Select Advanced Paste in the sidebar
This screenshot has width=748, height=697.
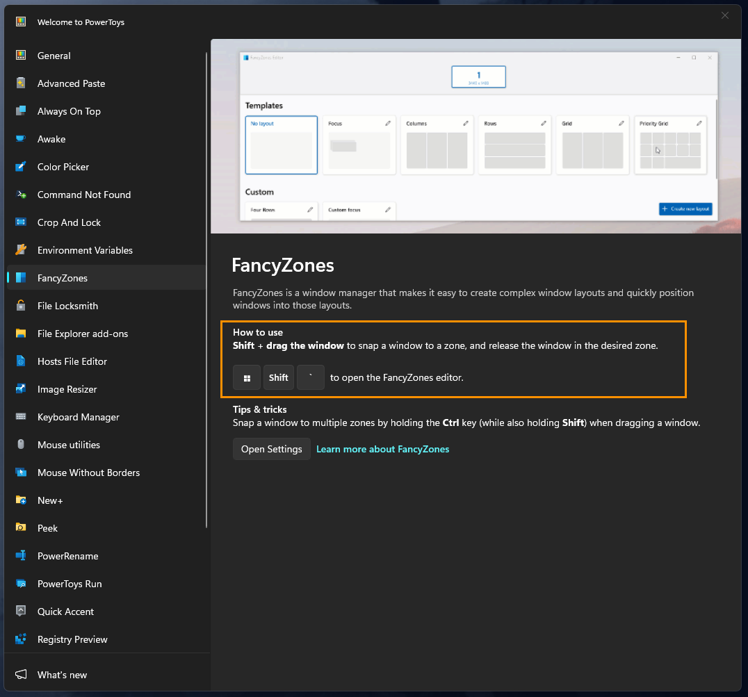pos(106,83)
